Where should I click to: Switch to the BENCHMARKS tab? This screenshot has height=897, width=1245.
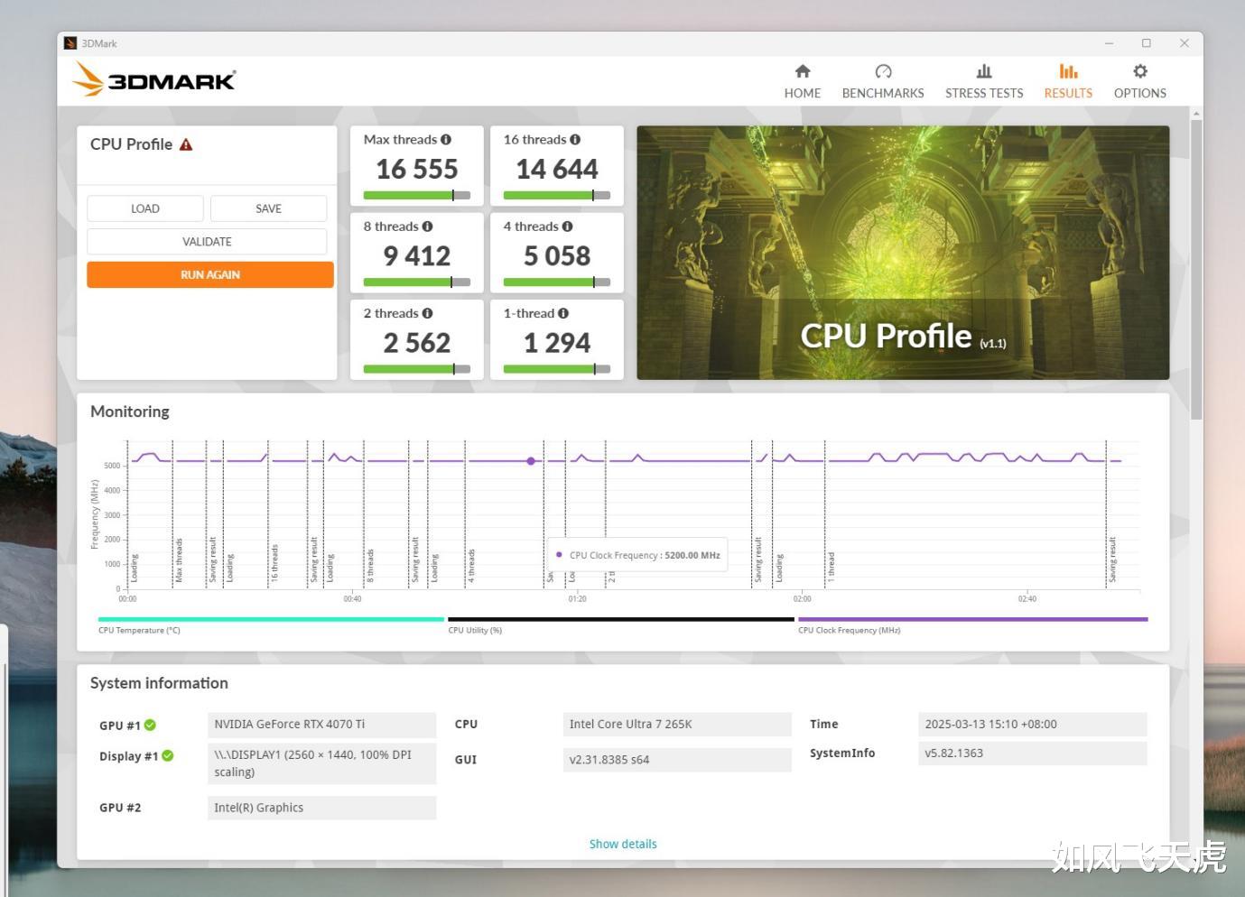click(883, 81)
